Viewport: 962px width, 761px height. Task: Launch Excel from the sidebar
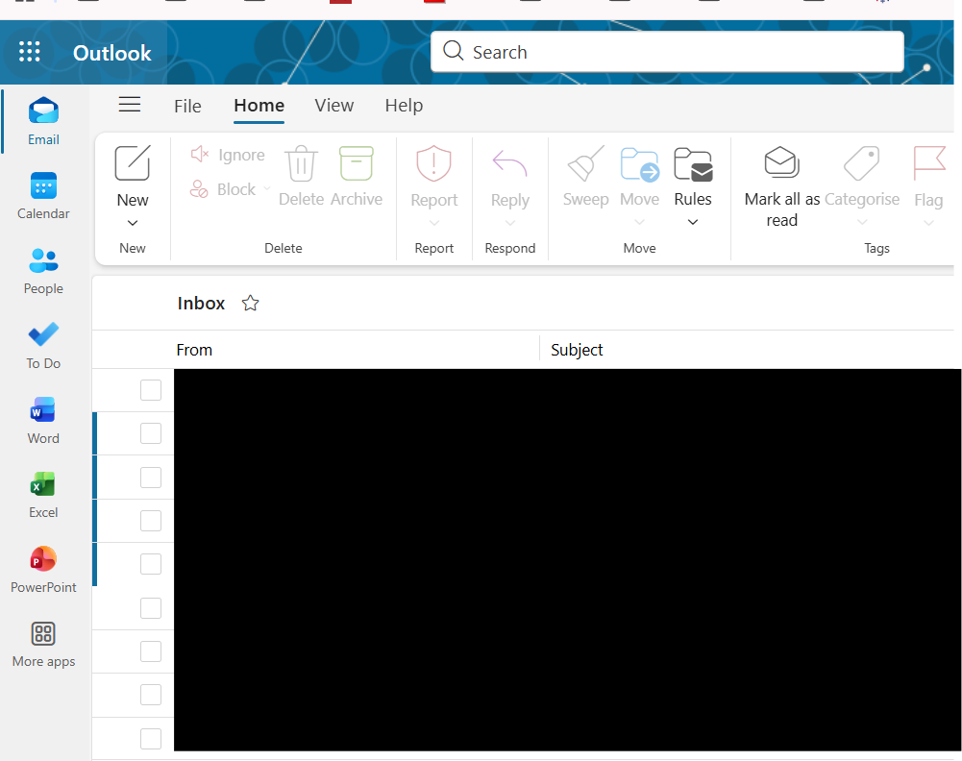pyautogui.click(x=42, y=485)
